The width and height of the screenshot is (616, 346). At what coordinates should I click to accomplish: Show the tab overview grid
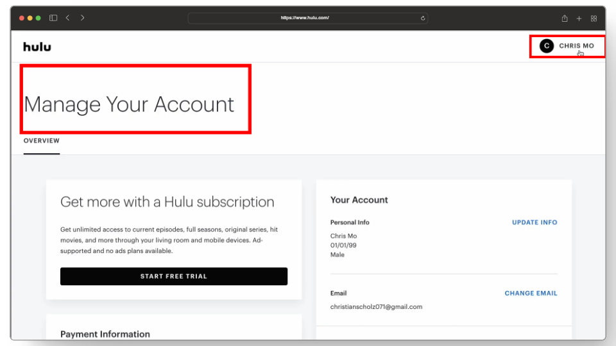pos(594,19)
